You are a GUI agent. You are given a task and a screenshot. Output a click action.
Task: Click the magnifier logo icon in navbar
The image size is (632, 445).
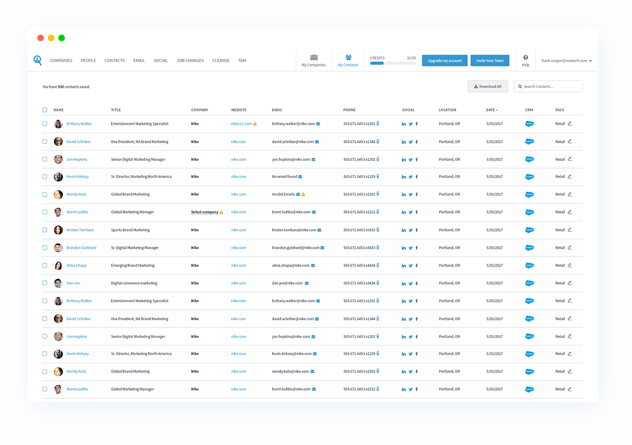click(37, 60)
